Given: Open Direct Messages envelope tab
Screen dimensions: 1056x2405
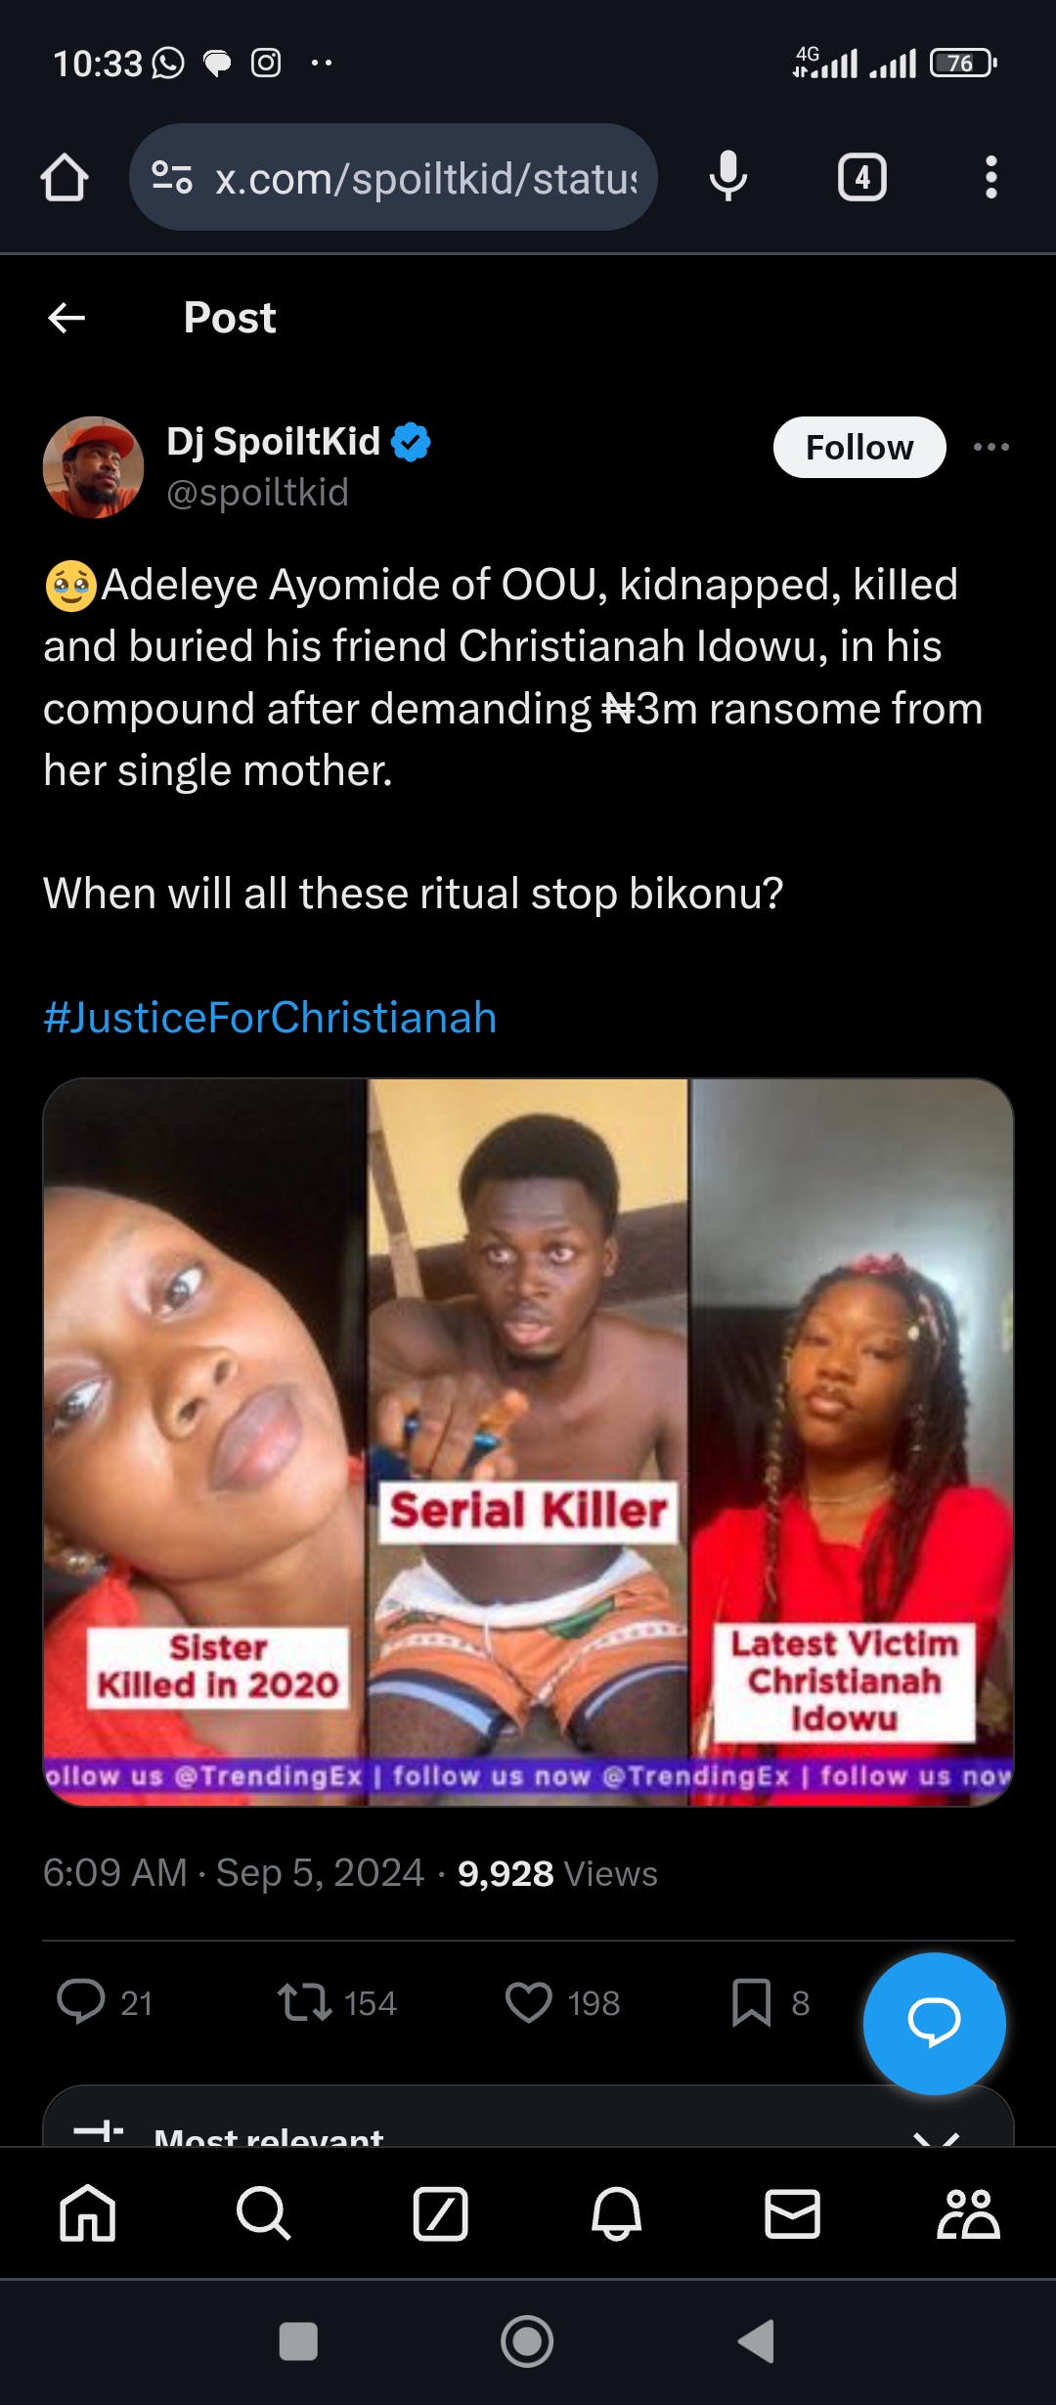Looking at the screenshot, I should 792,2212.
